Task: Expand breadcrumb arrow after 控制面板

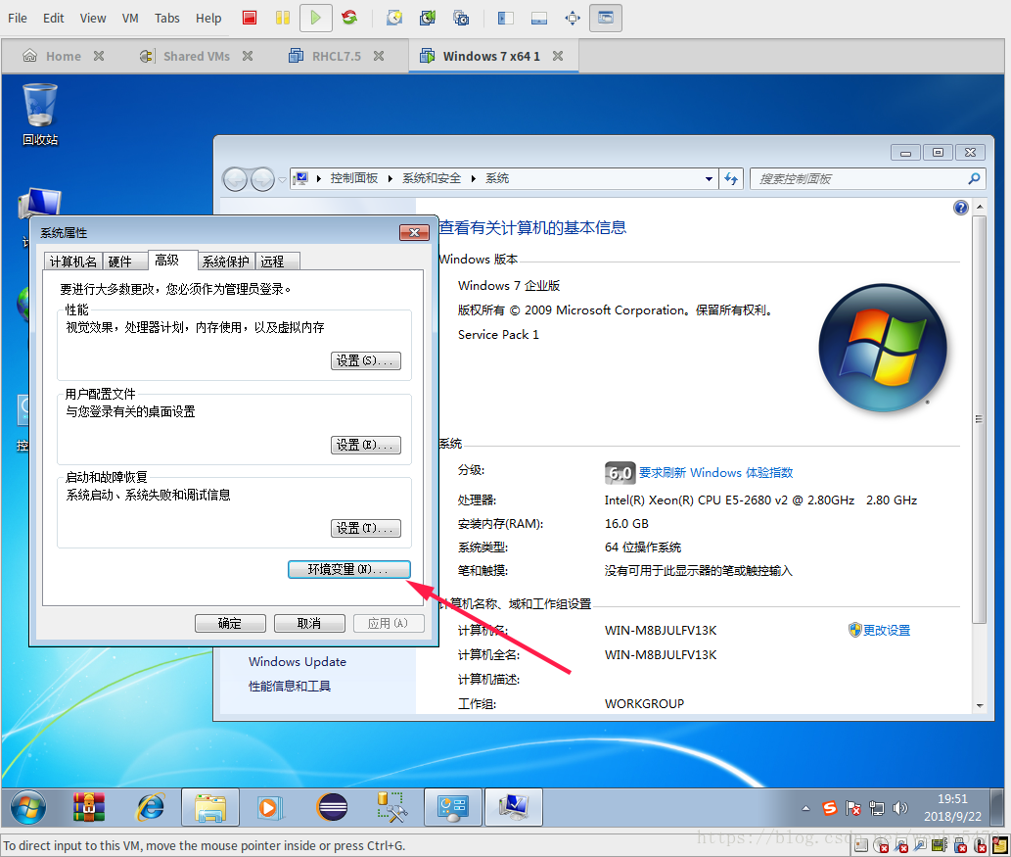Action: coord(391,179)
